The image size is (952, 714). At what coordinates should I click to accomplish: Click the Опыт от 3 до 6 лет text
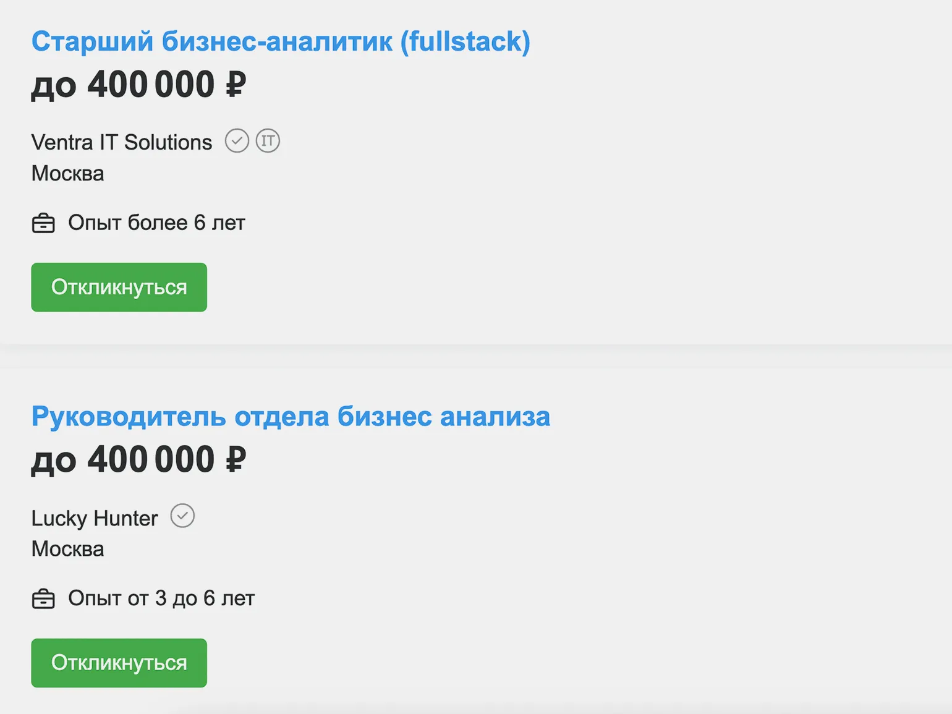coord(161,598)
